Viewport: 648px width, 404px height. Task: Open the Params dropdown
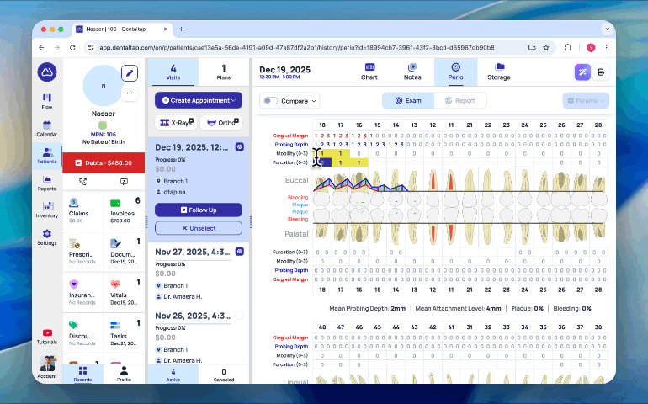pyautogui.click(x=586, y=101)
